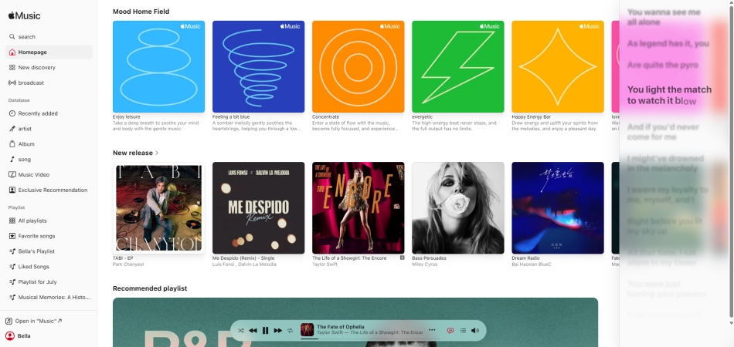Open TABI - EP album cover
The height and width of the screenshot is (347, 734).
click(x=158, y=208)
